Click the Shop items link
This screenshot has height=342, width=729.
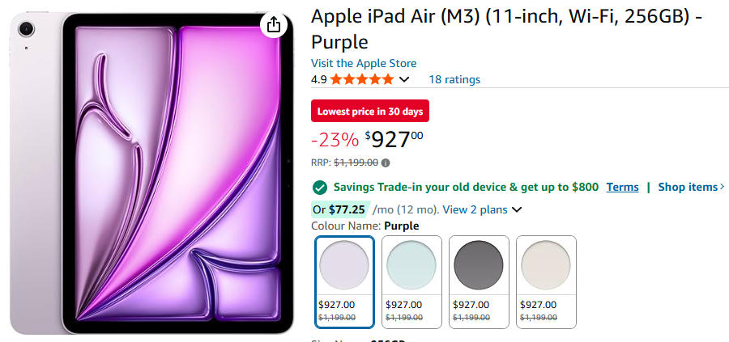pos(687,188)
